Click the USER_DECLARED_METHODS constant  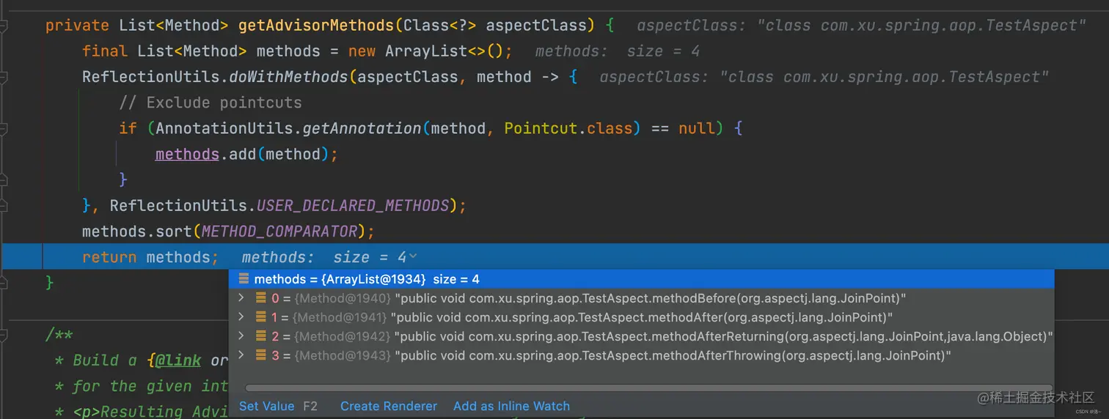(x=352, y=205)
